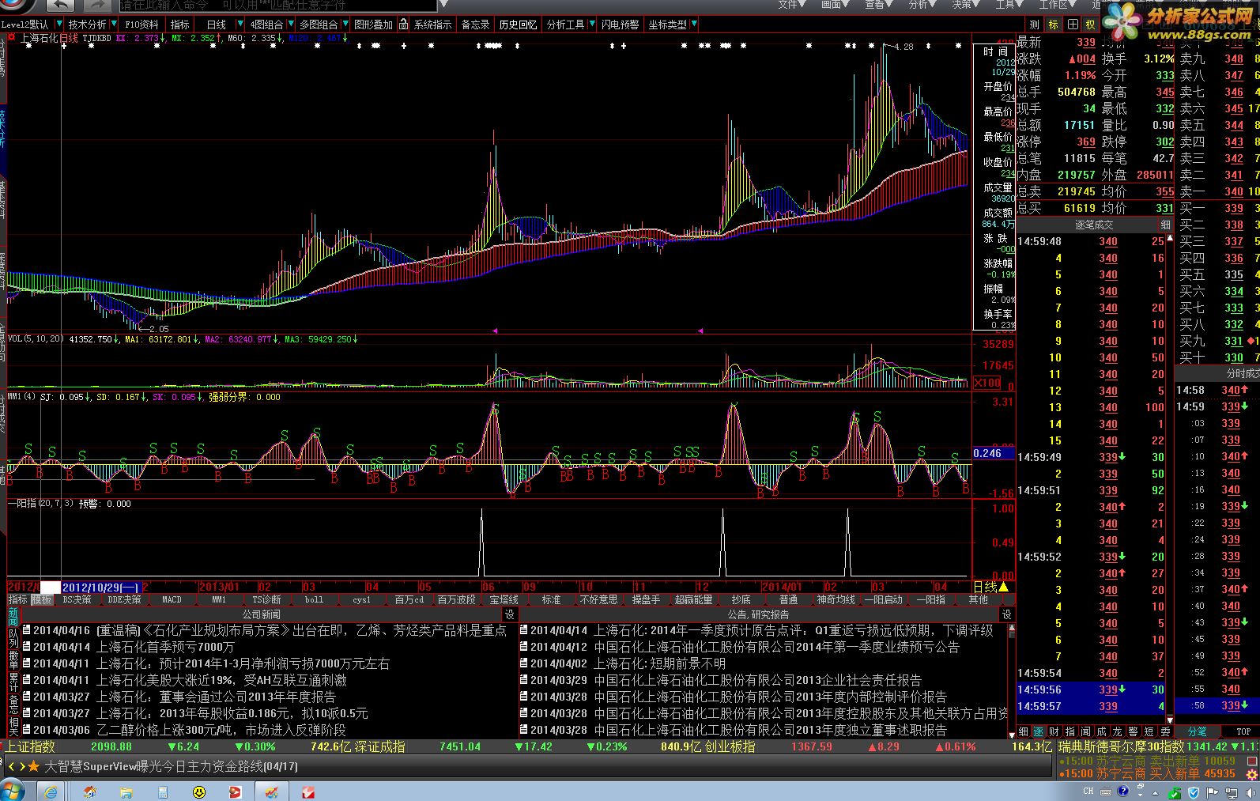This screenshot has height=801, width=1260.
Task: Switch to the TOP tab
Action: pyautogui.click(x=1243, y=731)
